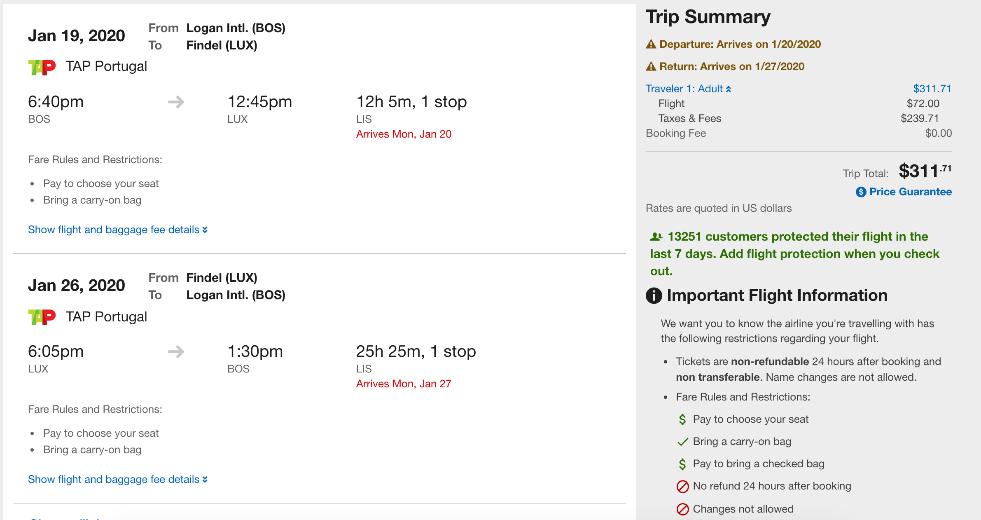981x520 pixels.
Task: Click dollar icon beside Pay to choose seat
Action: pyautogui.click(x=682, y=419)
